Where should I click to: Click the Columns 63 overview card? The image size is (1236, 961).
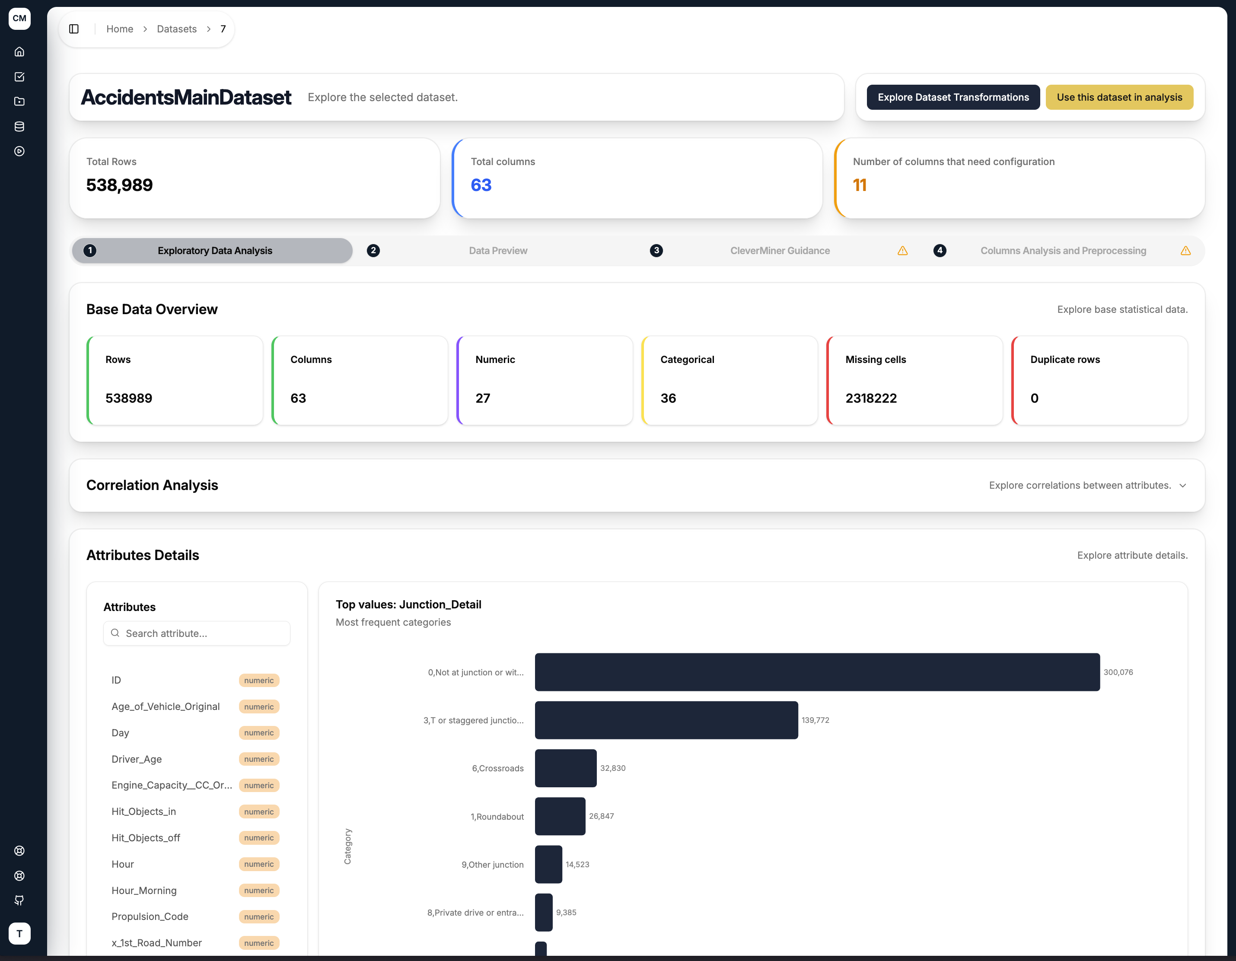coord(360,380)
